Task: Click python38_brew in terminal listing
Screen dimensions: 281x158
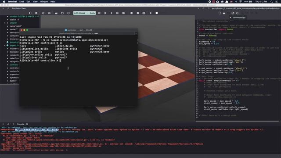Action: [x=100, y=52]
